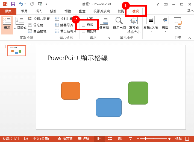194x142 pixels.
Task: Open 顯示 group dialog launcher
Action: pos(109,38)
